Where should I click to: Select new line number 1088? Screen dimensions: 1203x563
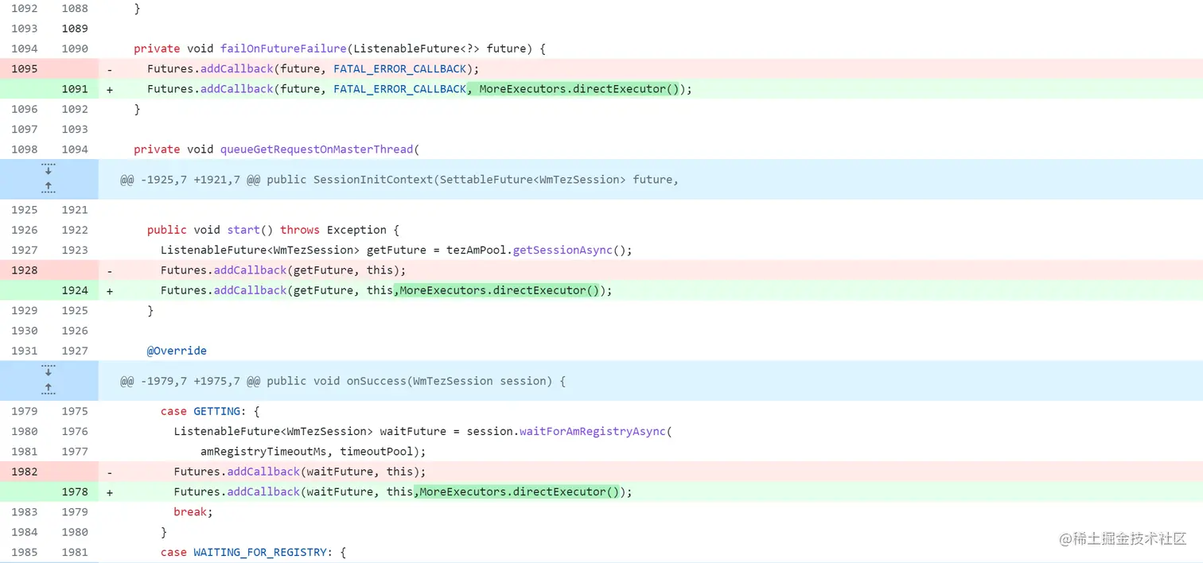[75, 8]
